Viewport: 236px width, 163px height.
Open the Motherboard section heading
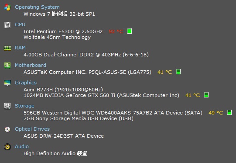(x=31, y=65)
